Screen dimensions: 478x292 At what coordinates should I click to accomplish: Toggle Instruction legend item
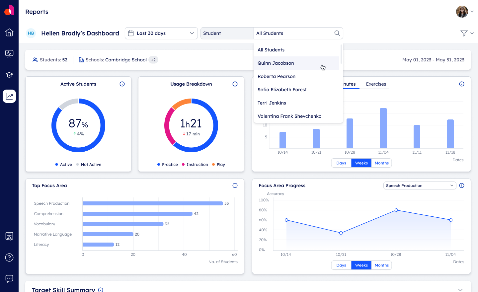pos(195,165)
